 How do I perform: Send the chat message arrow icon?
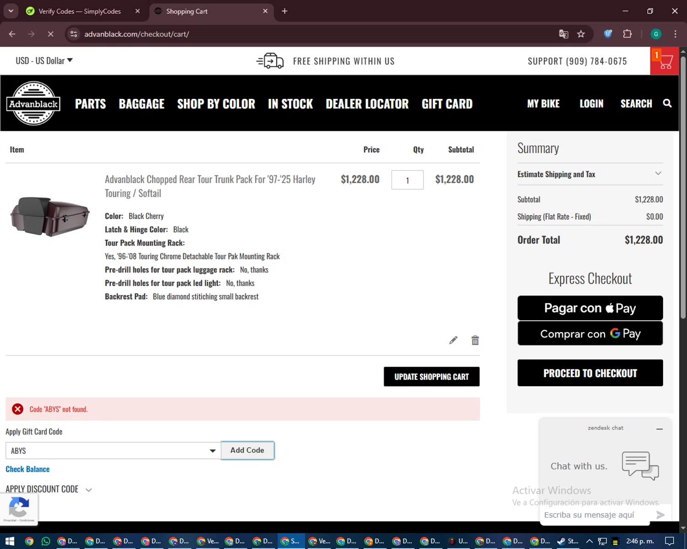[660, 515]
